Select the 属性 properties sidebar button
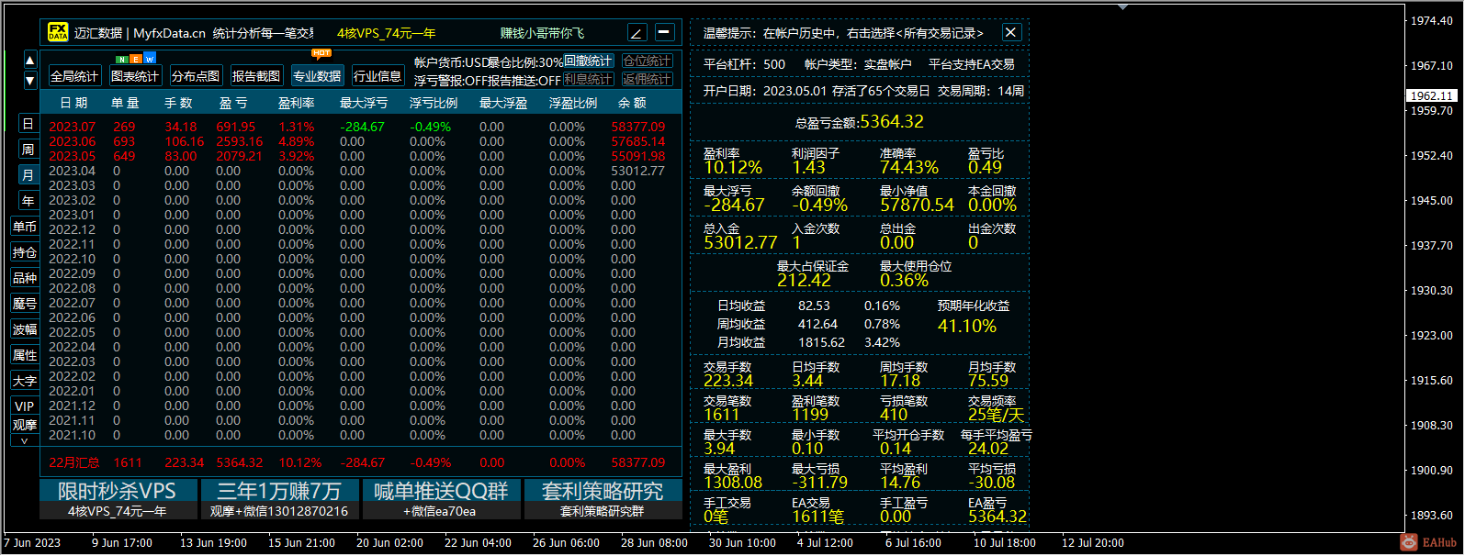Viewport: 1465px width, 556px height. (x=25, y=355)
